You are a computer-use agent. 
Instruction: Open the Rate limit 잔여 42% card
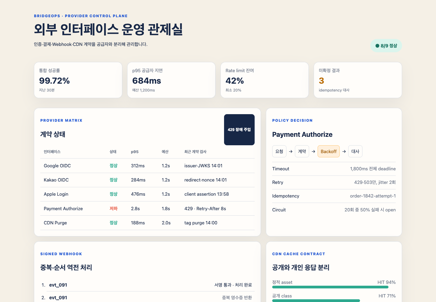click(x=265, y=80)
